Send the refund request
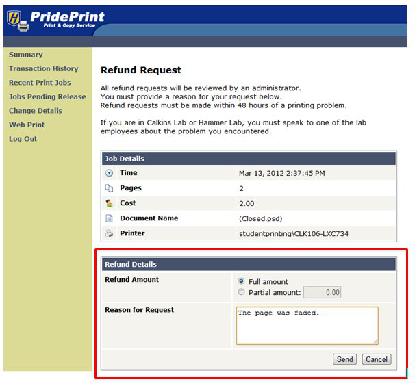Screen dimensions: 417x390 (344, 359)
